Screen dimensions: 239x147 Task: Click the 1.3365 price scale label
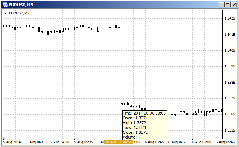(230, 114)
